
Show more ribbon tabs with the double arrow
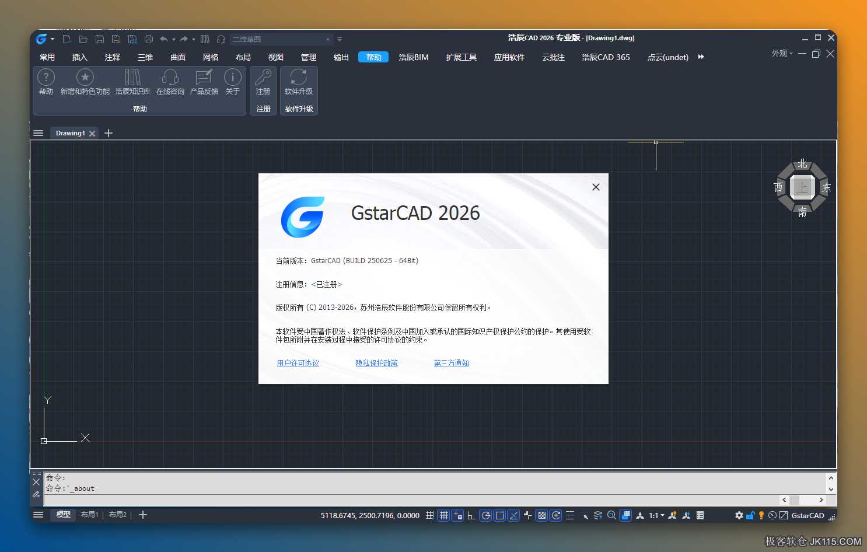click(701, 57)
